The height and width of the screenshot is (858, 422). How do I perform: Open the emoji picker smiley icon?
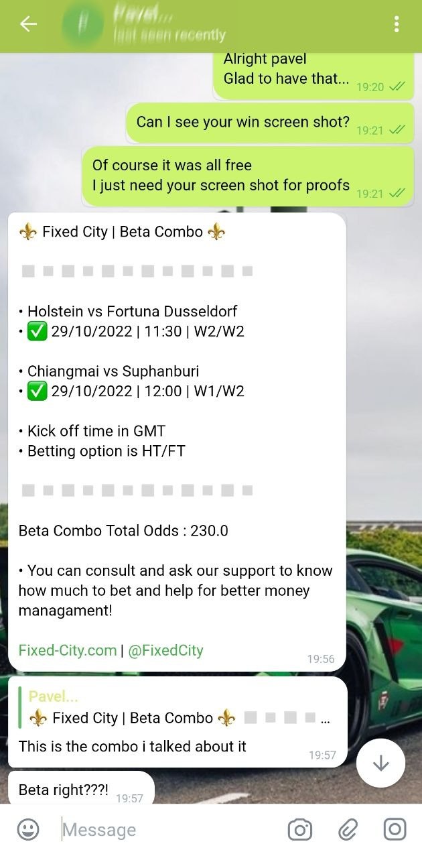28,830
